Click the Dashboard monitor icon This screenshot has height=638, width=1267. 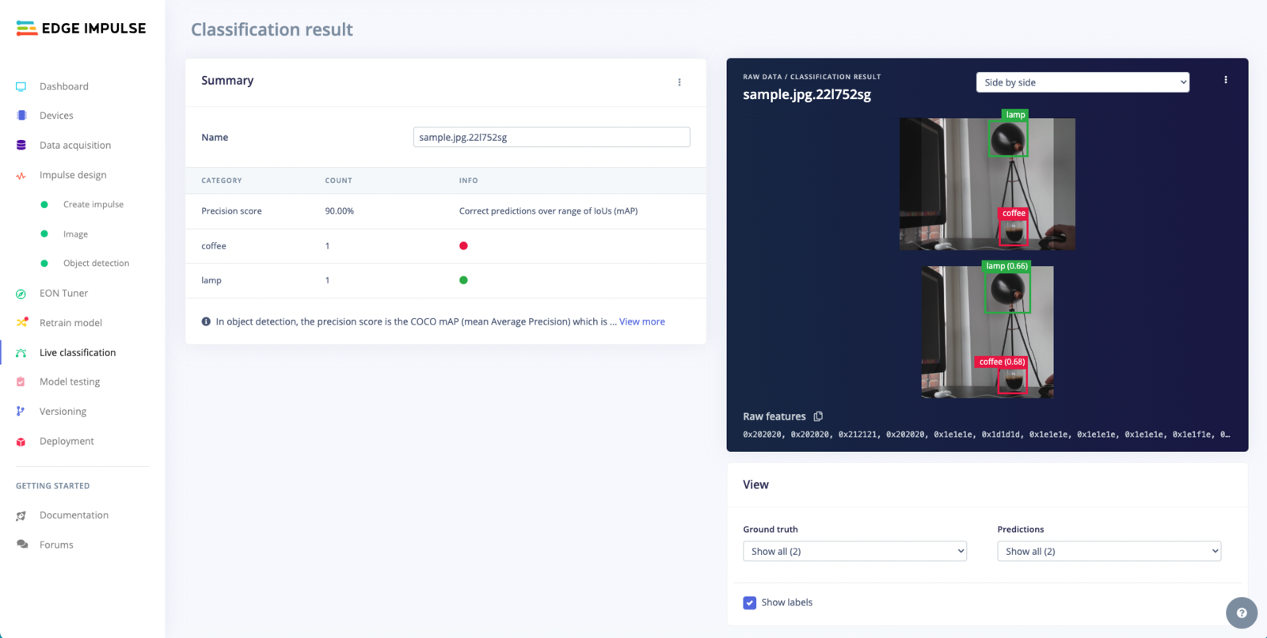(x=21, y=86)
